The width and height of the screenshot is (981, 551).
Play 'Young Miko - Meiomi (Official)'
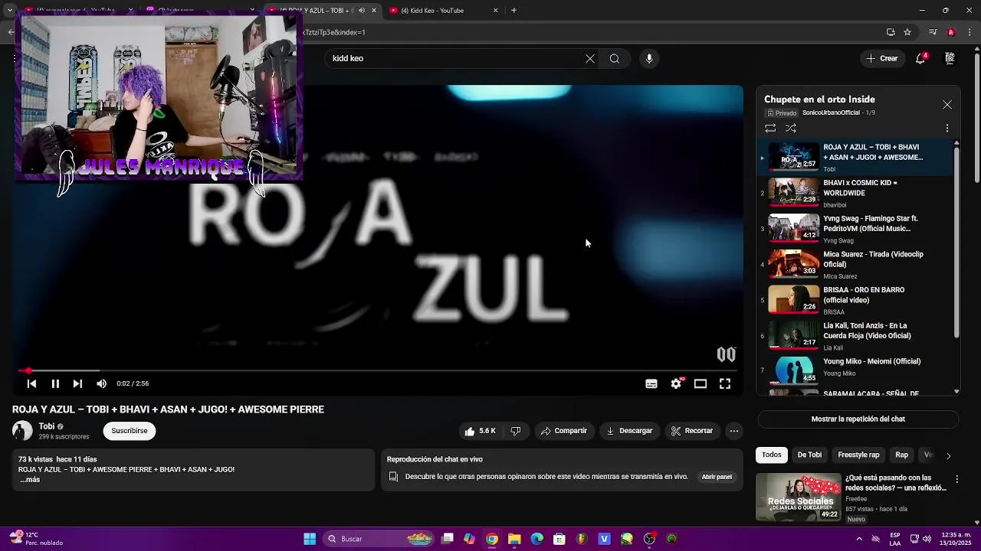(x=855, y=370)
